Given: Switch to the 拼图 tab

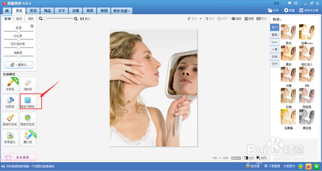Looking at the screenshot, I should [x=104, y=11].
